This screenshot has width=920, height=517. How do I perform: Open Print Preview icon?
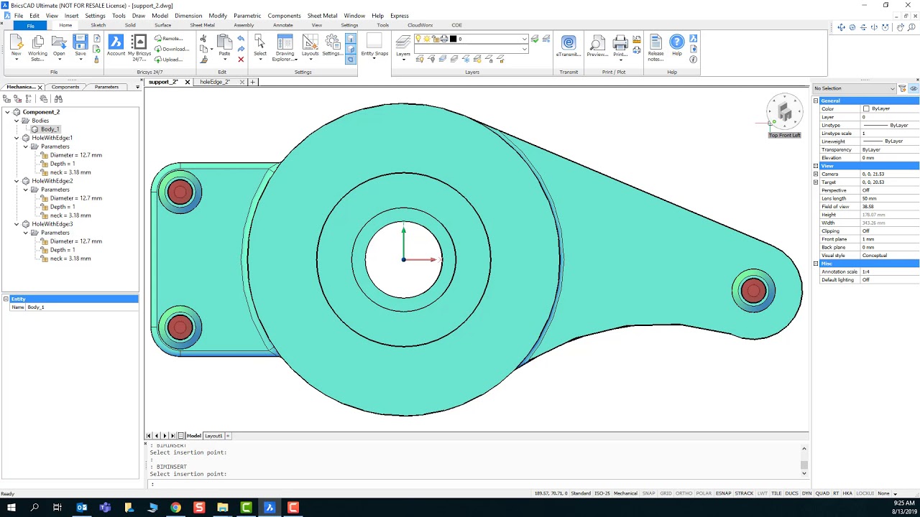tap(597, 43)
